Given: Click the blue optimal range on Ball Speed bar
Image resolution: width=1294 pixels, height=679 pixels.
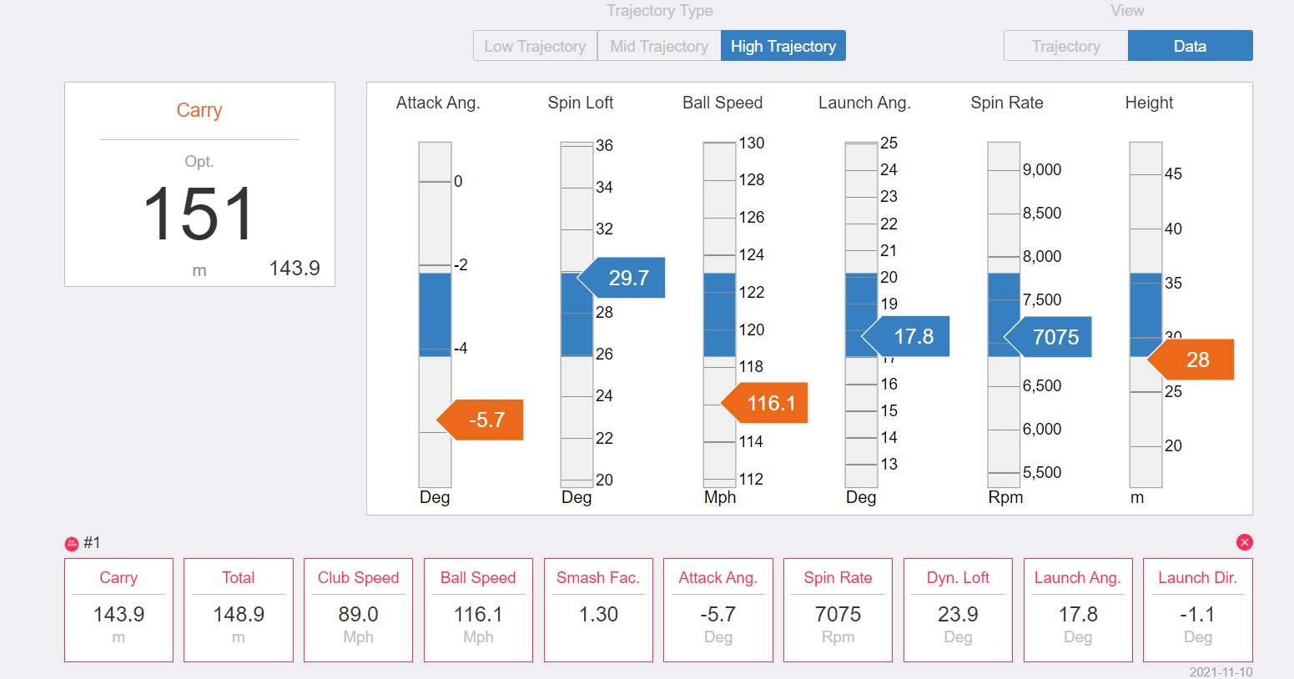Looking at the screenshot, I should click(719, 314).
